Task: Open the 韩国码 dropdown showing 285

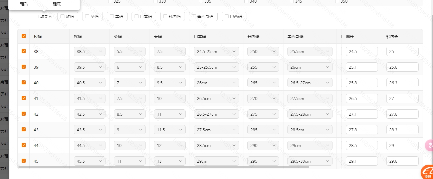Action: [263, 130]
